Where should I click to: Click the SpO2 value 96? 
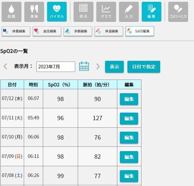(60, 118)
